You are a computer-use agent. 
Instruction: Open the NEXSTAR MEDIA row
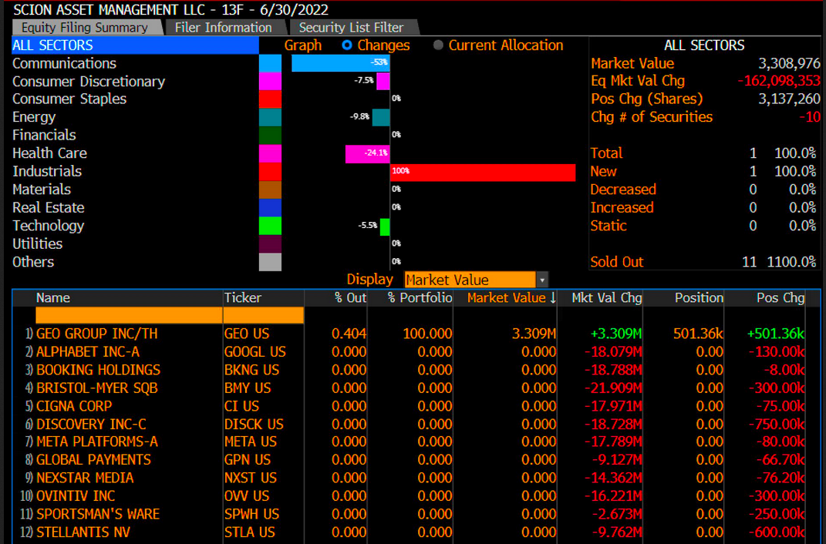[x=85, y=478]
